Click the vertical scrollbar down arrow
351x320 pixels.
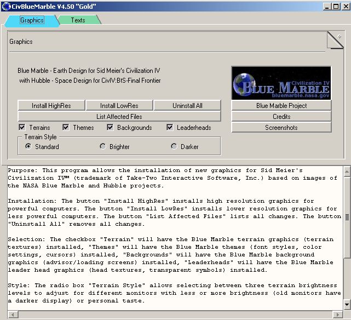tap(347, 304)
